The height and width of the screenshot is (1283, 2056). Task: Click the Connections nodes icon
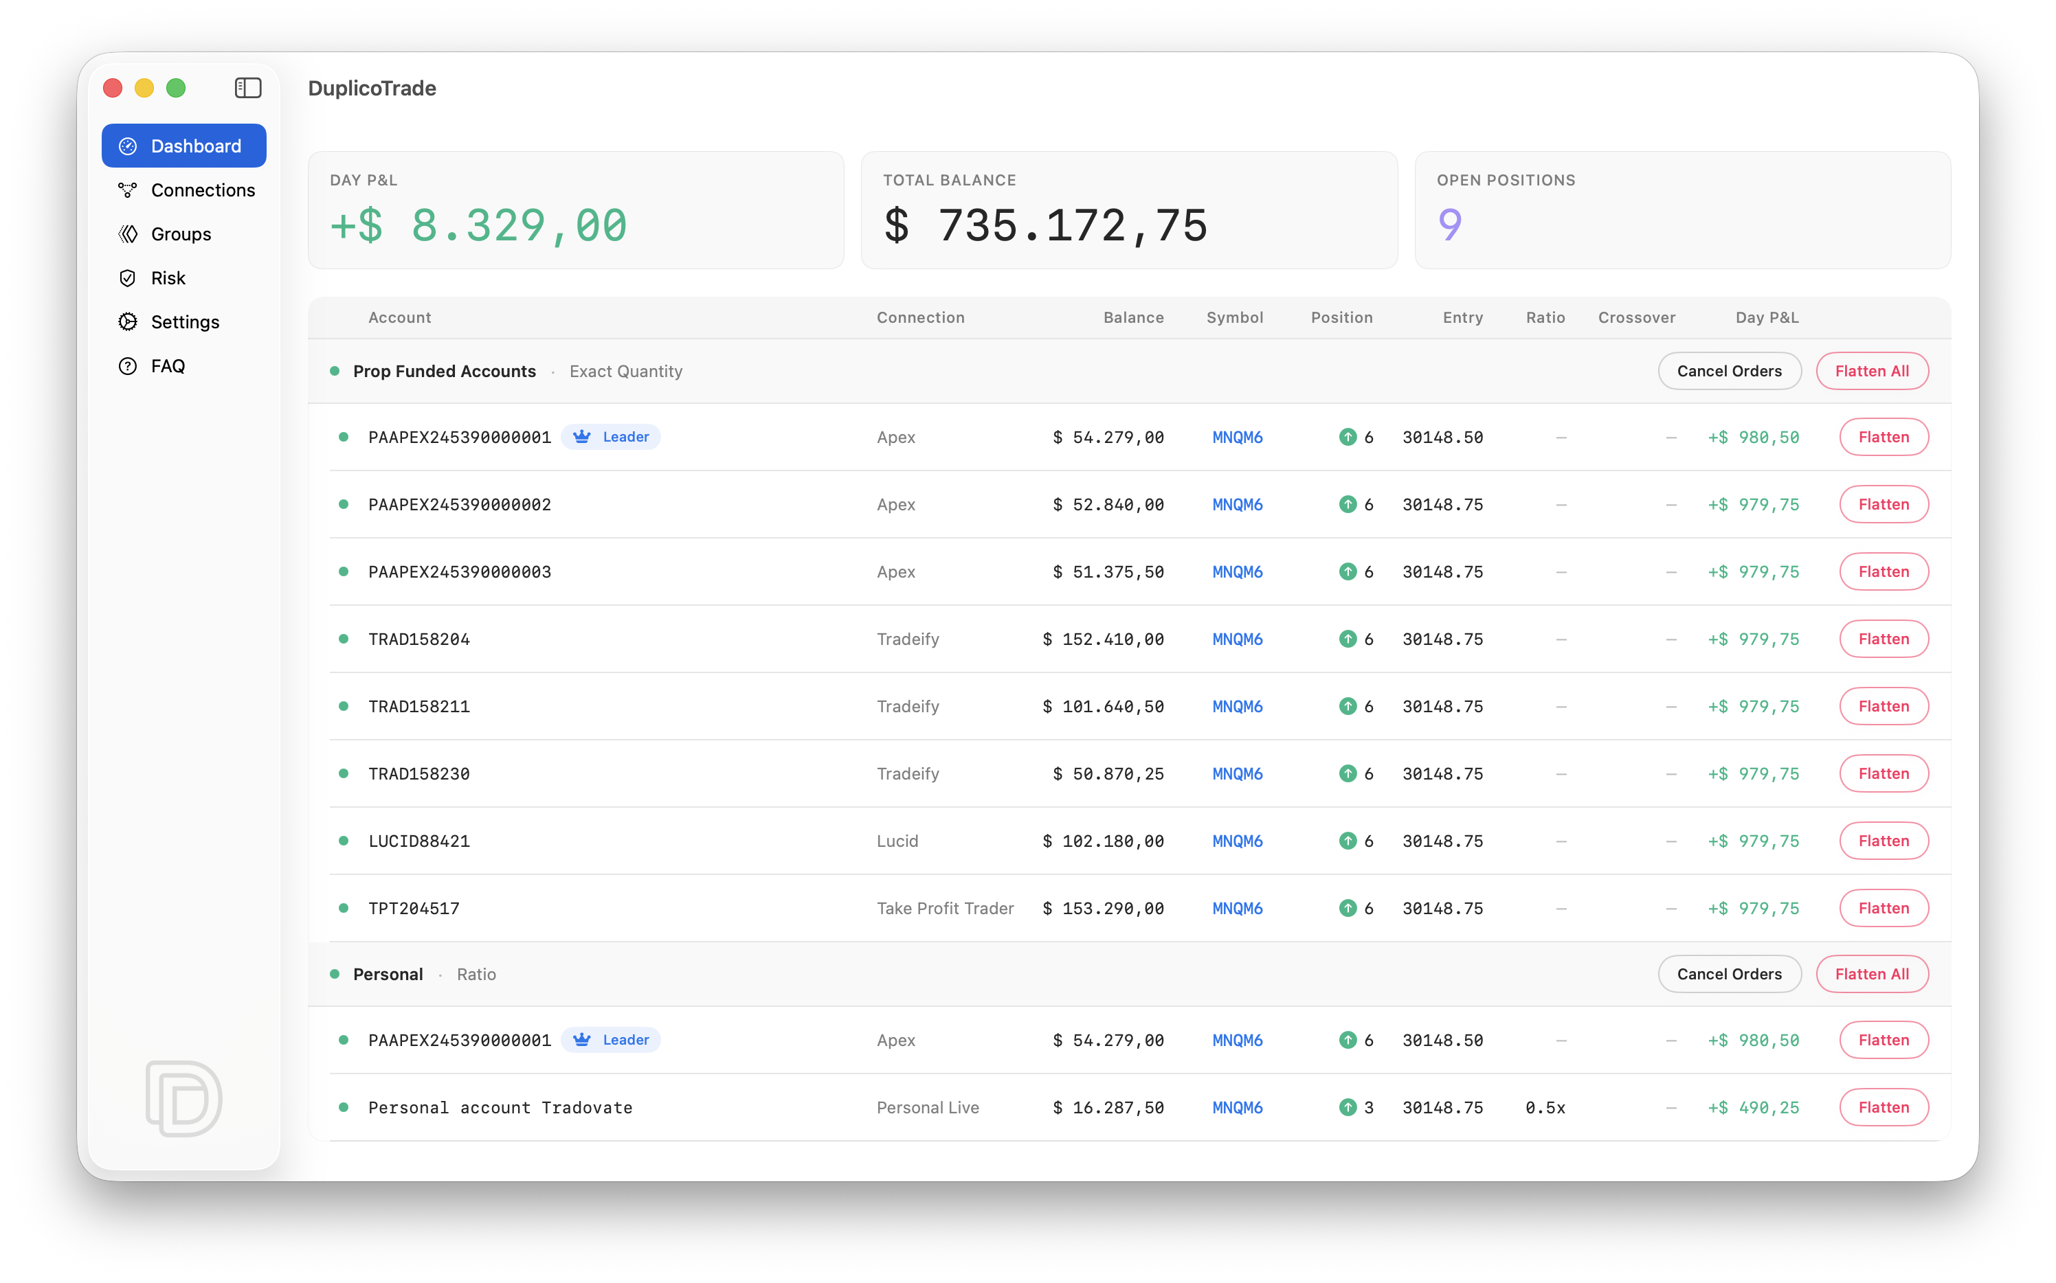pos(127,190)
